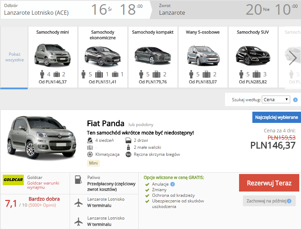Viewport: 301px width, 229px height.
Task: Click Zachowaj na później button
Action: click(269, 201)
